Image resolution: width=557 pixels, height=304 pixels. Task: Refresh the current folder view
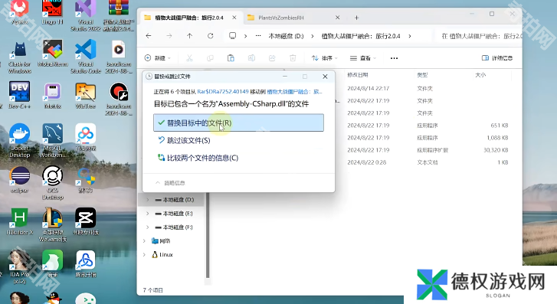pos(210,36)
